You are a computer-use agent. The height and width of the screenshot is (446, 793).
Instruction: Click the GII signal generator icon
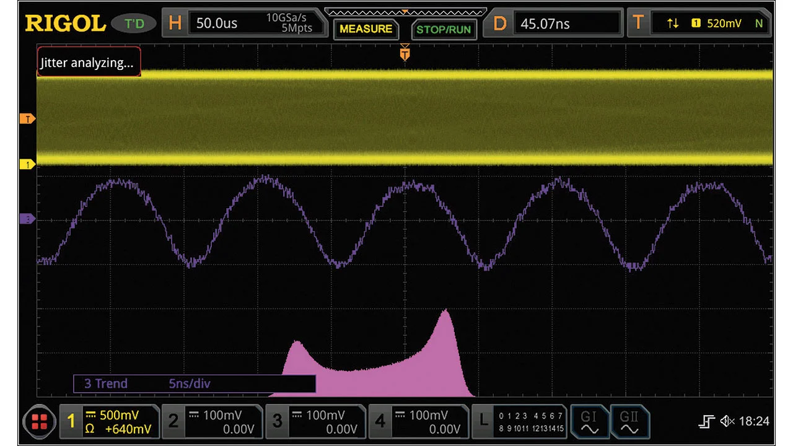point(629,422)
